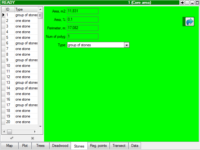Screen dimensions: 200x150
Task: Click the Perimeter, m field
Action: coord(83,28)
